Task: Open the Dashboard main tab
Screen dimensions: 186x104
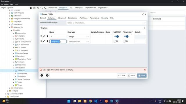Action: tap(53, 8)
